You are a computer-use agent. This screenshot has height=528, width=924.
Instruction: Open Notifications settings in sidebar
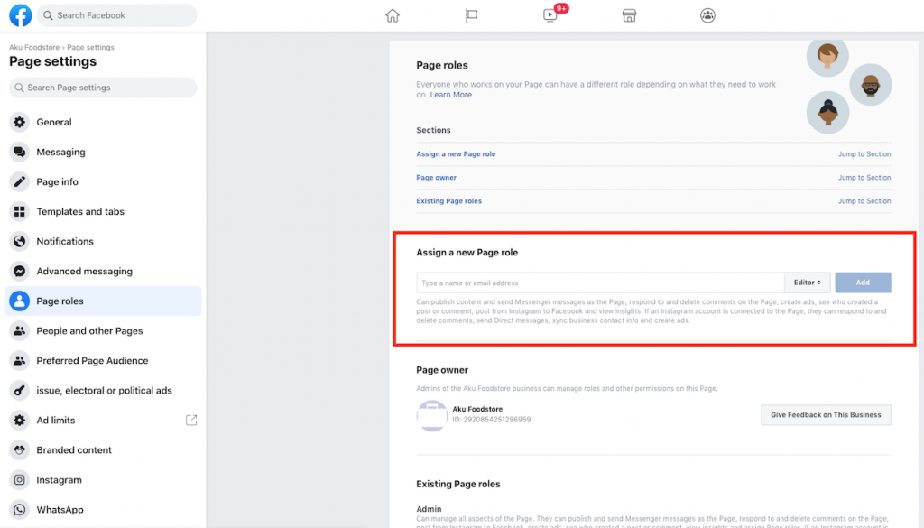pyautogui.click(x=103, y=241)
